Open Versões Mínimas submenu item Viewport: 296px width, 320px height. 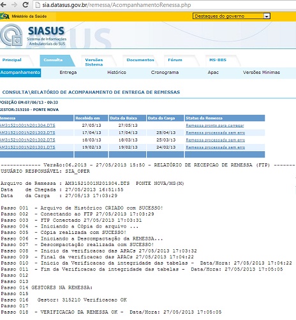(x=262, y=73)
